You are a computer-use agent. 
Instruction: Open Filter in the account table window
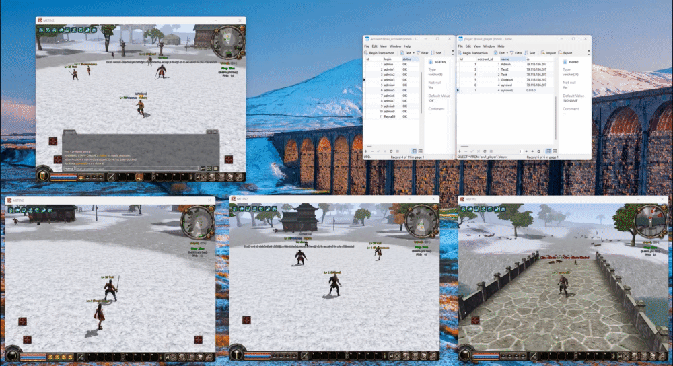coord(423,53)
